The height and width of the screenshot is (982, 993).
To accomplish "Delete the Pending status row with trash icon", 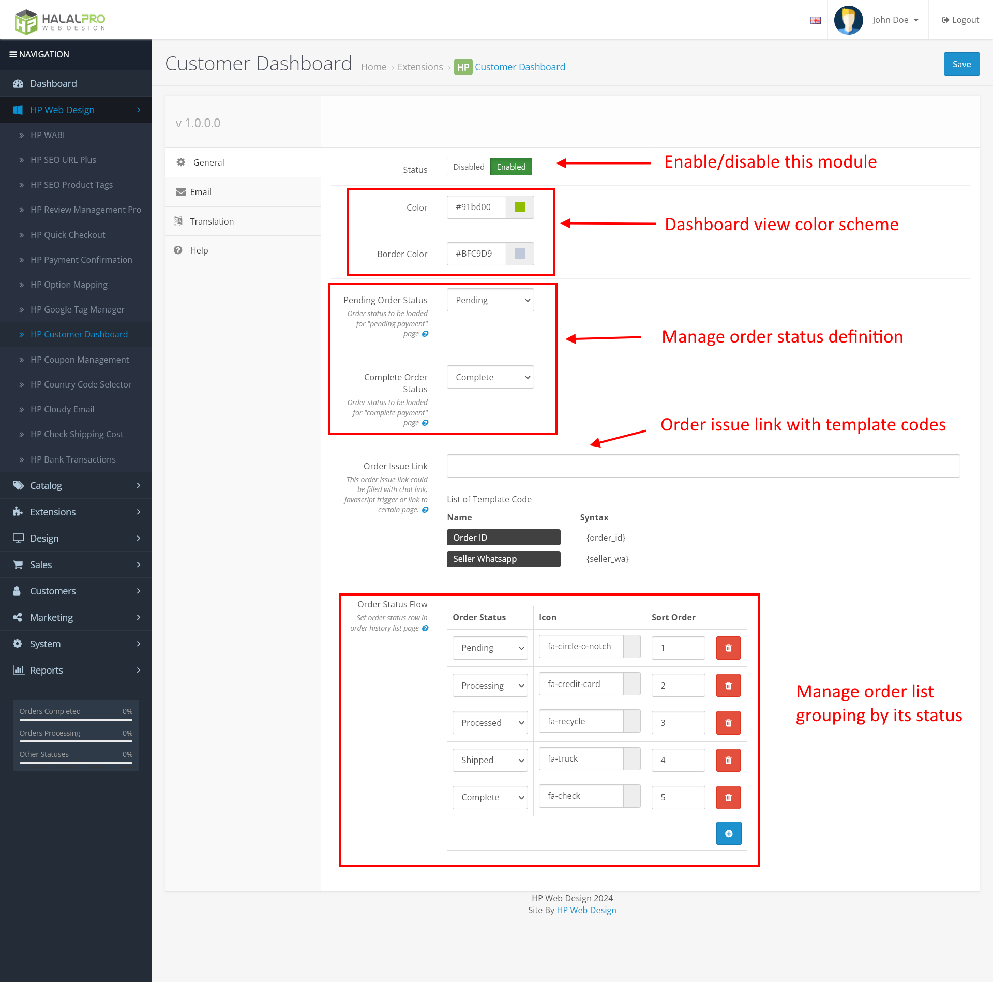I will tap(728, 648).
